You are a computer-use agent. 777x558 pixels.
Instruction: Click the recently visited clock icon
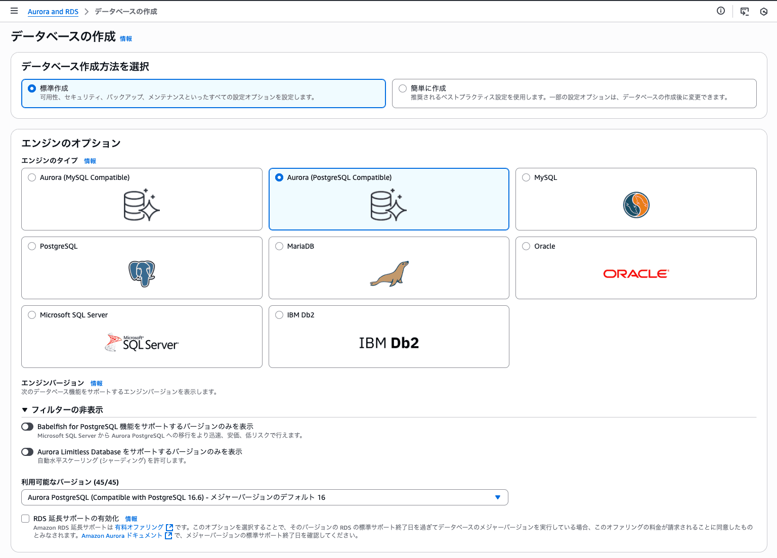764,11
